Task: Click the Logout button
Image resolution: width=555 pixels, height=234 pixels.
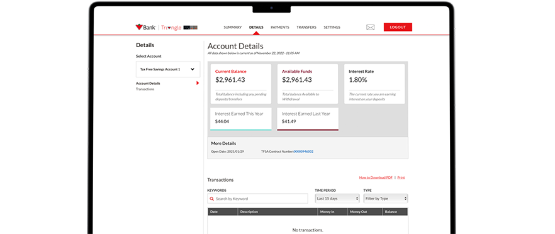Action: [398, 27]
